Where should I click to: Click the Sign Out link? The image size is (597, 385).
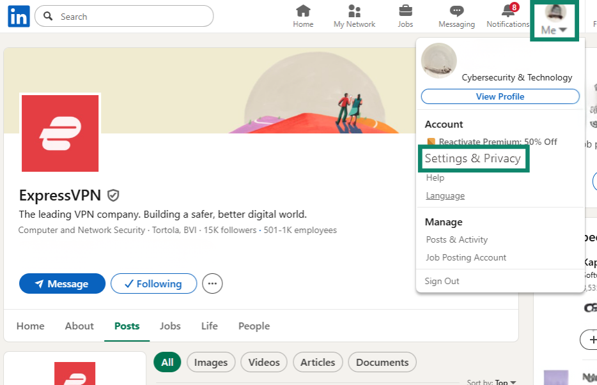442,281
